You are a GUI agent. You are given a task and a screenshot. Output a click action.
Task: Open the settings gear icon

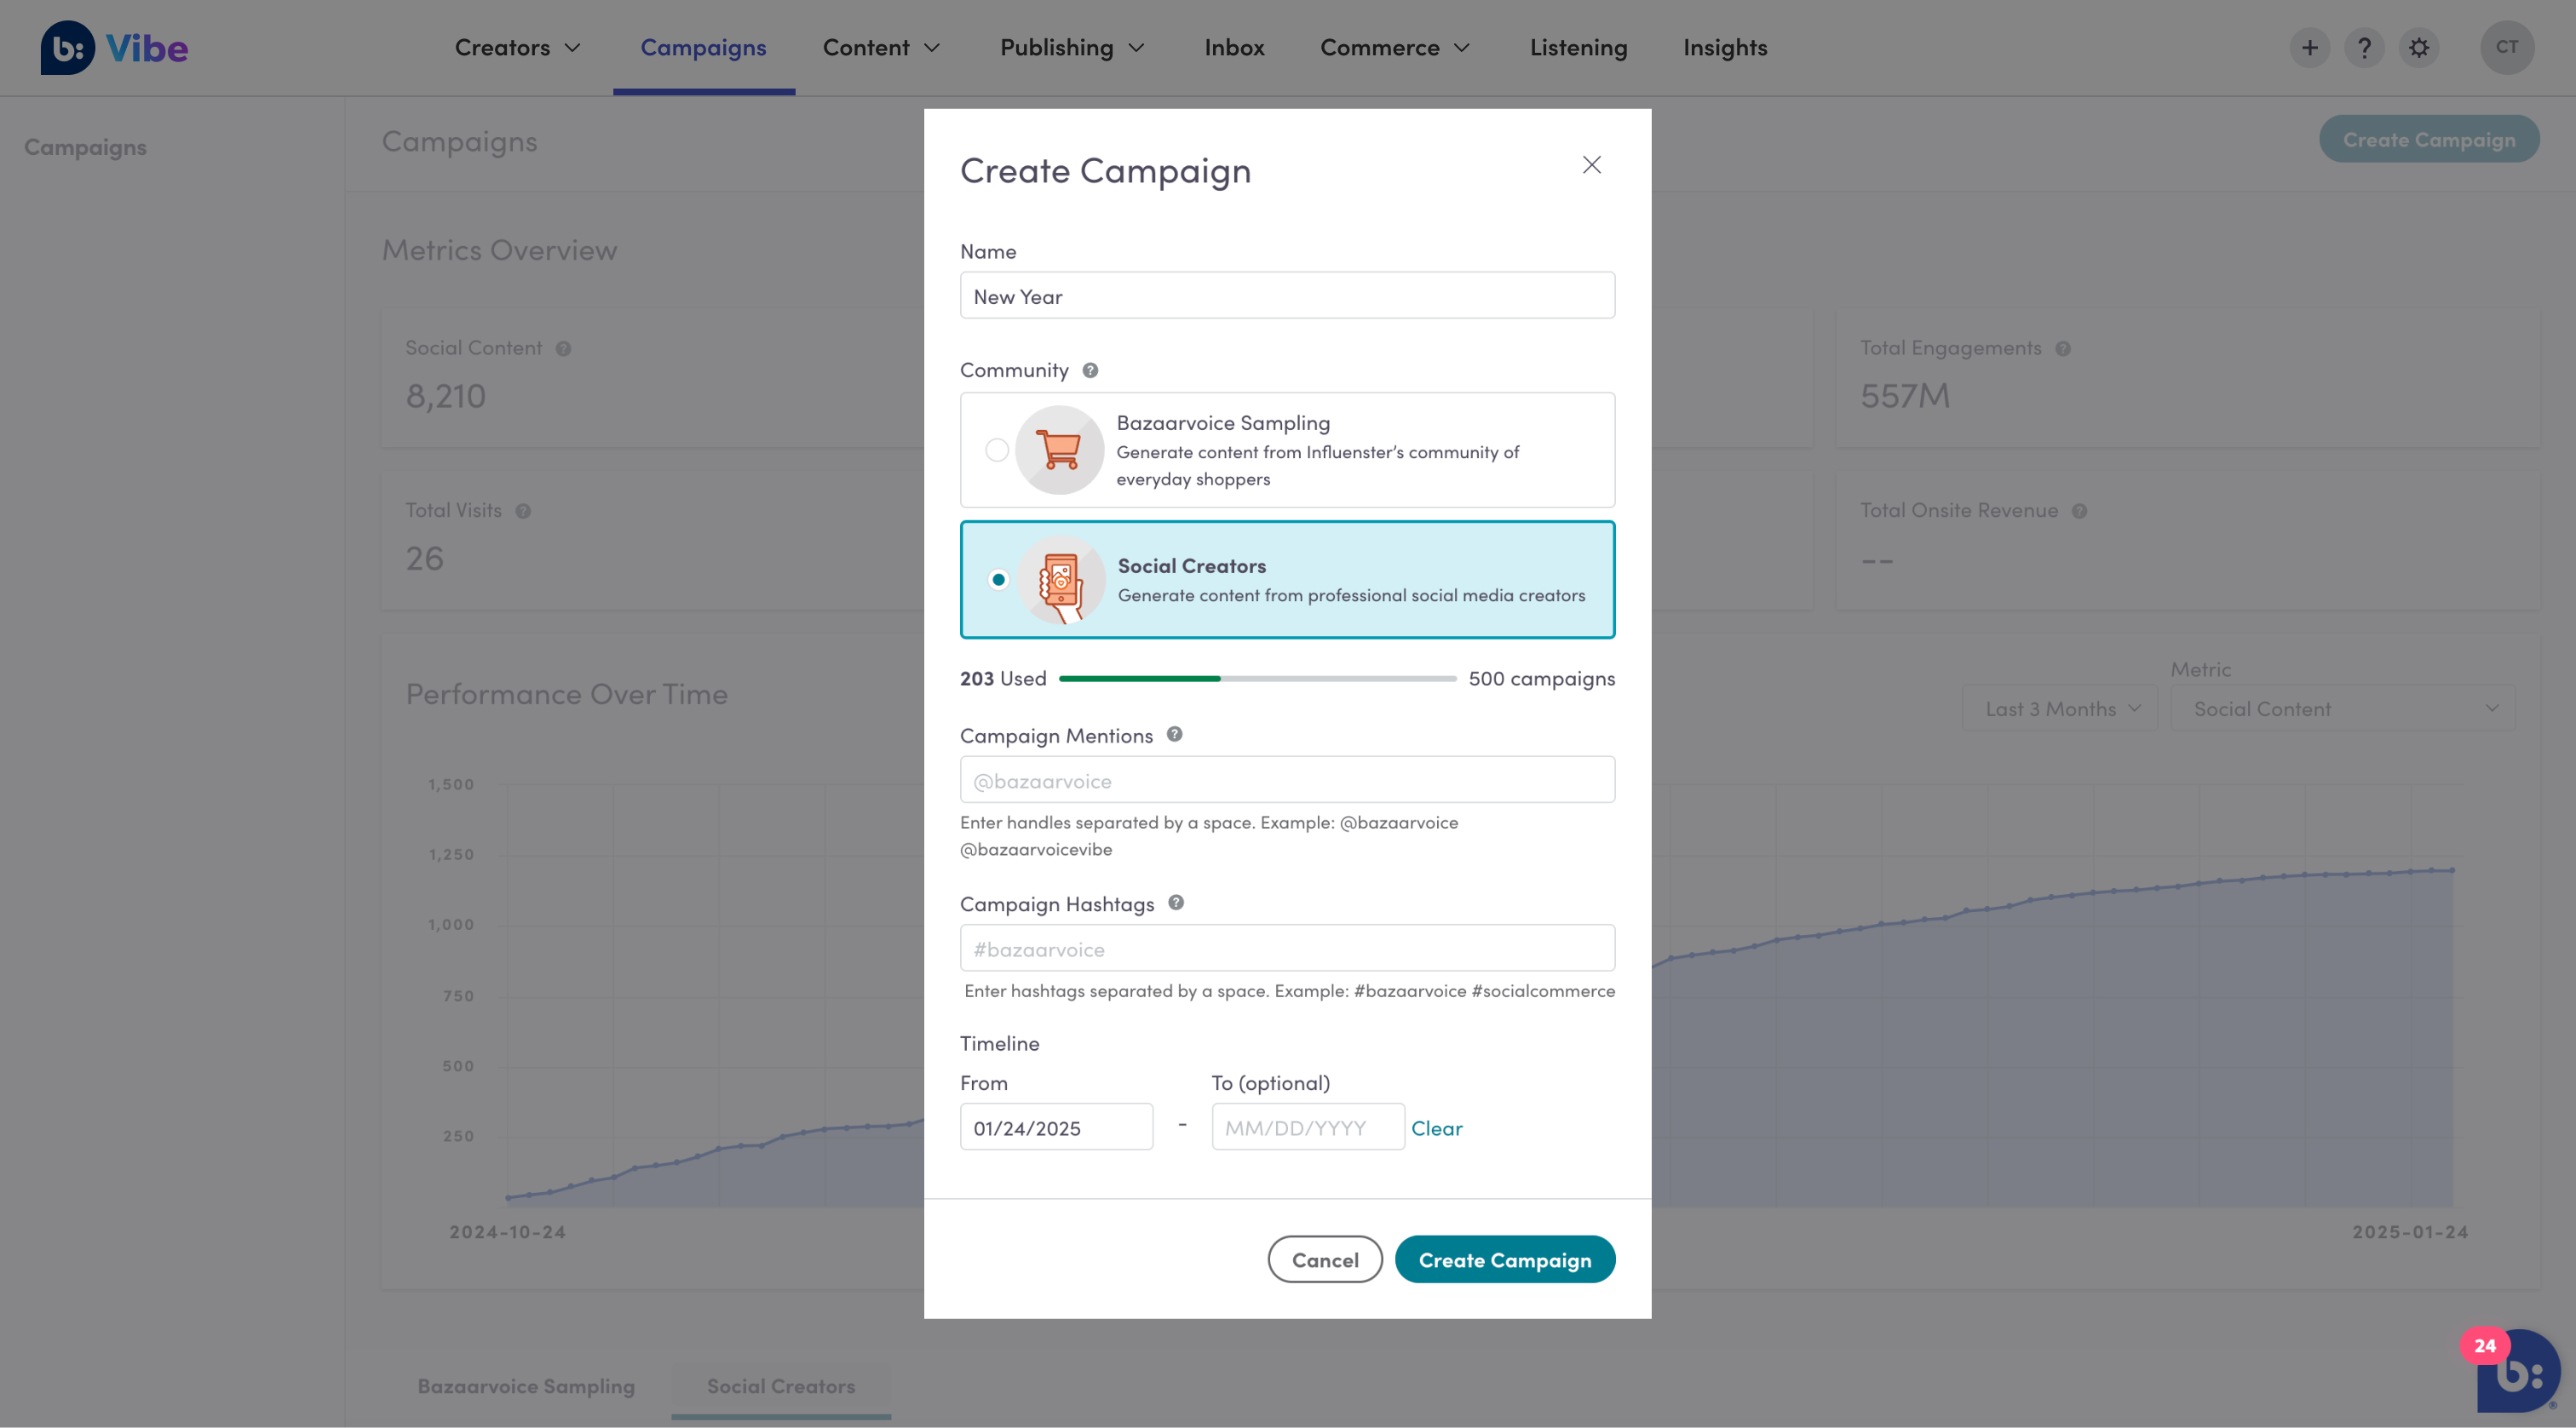coord(2418,48)
